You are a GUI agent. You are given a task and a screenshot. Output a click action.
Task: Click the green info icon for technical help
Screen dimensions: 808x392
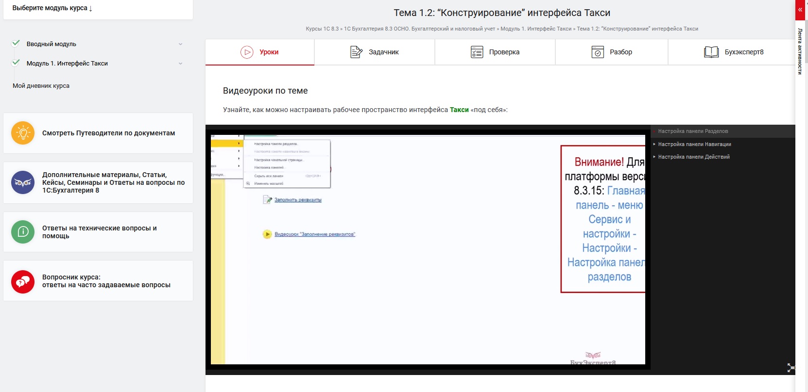coord(23,232)
